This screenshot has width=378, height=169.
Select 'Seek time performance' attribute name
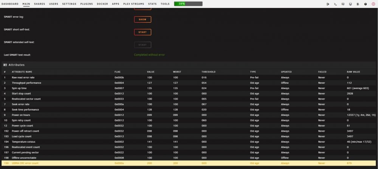(25, 109)
